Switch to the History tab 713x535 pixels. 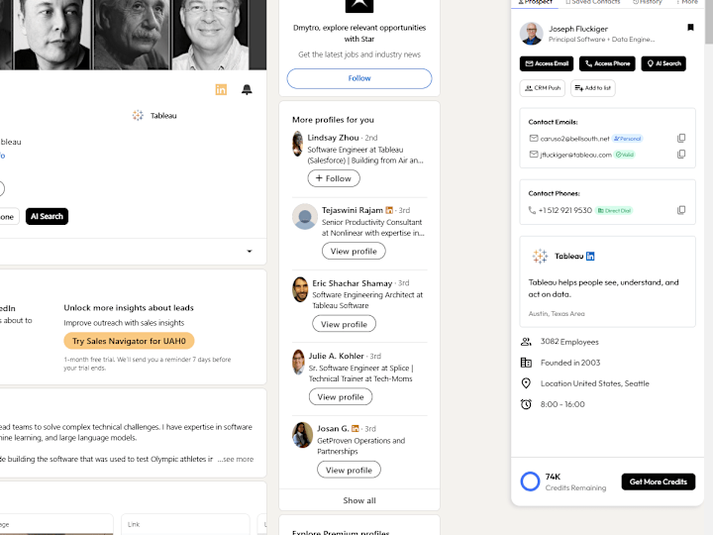click(x=648, y=2)
